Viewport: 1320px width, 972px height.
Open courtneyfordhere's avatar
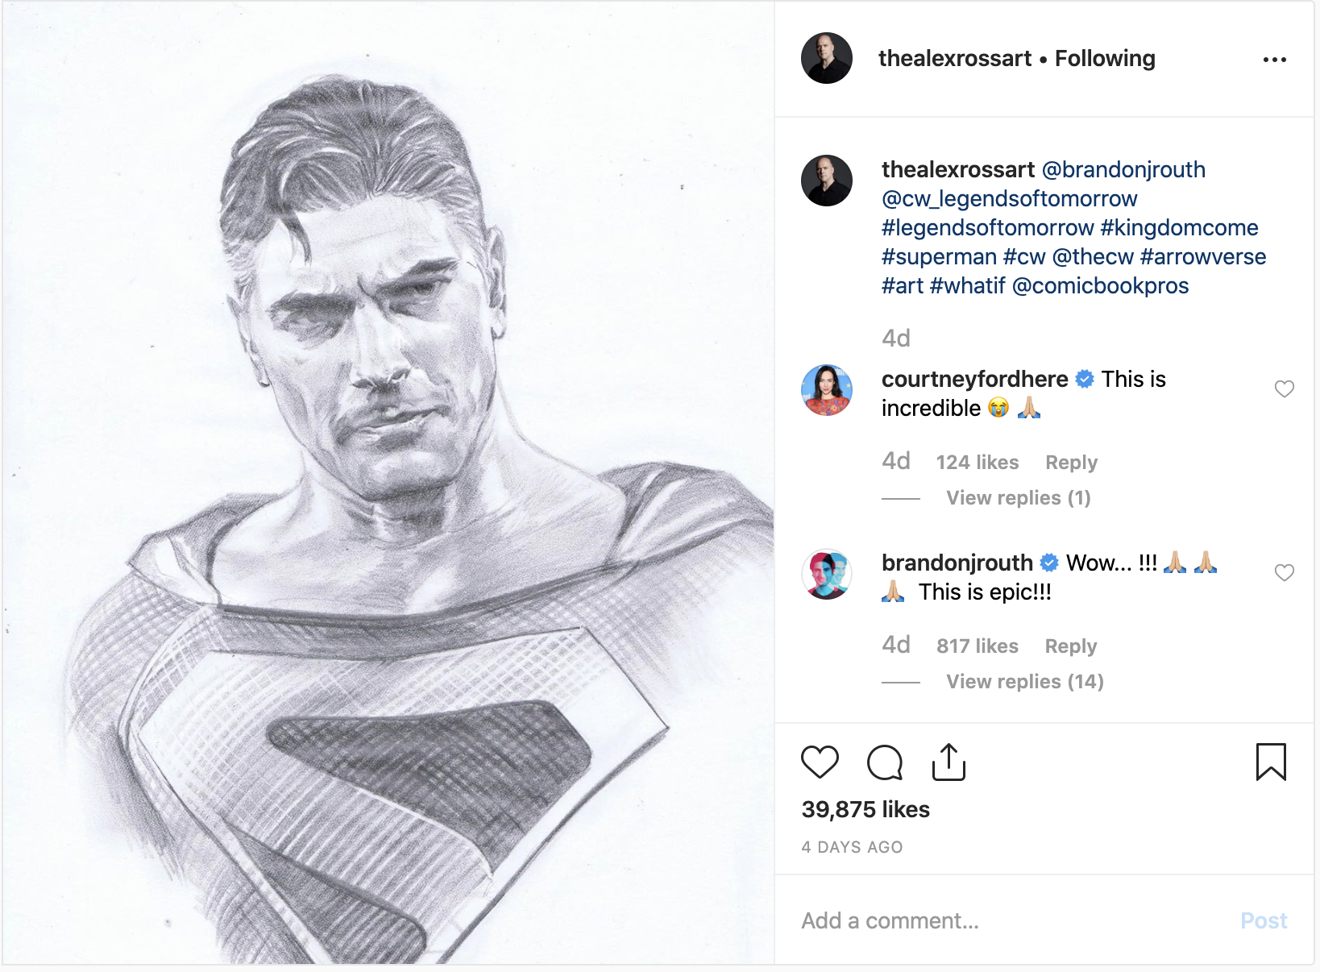click(x=827, y=390)
